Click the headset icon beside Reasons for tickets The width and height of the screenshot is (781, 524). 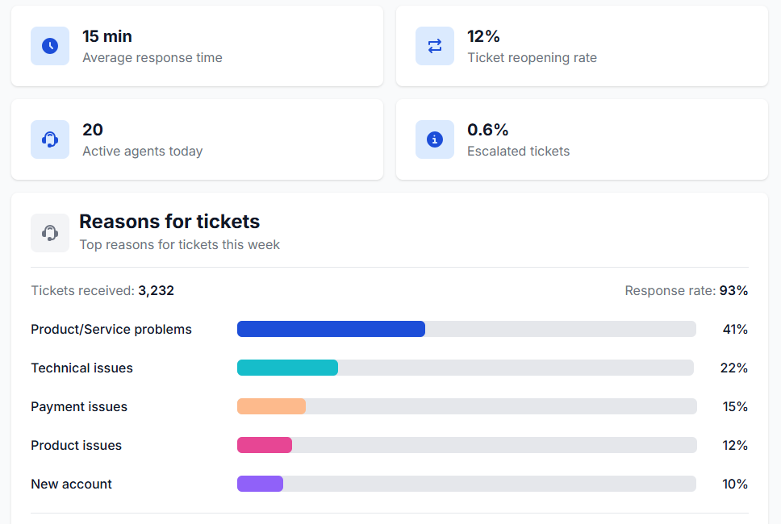(x=50, y=232)
